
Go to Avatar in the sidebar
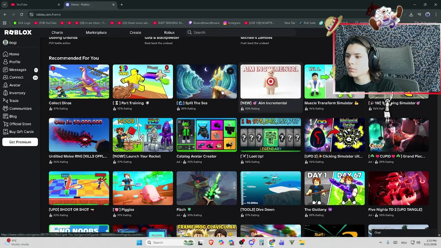[15, 85]
